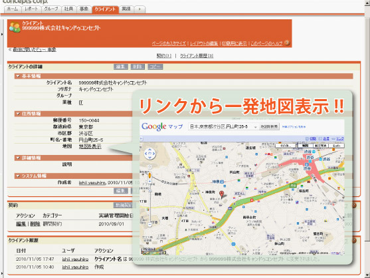Click 編集 button in クライアントの詳細 header
370x278 pixels.
[x=121, y=67]
